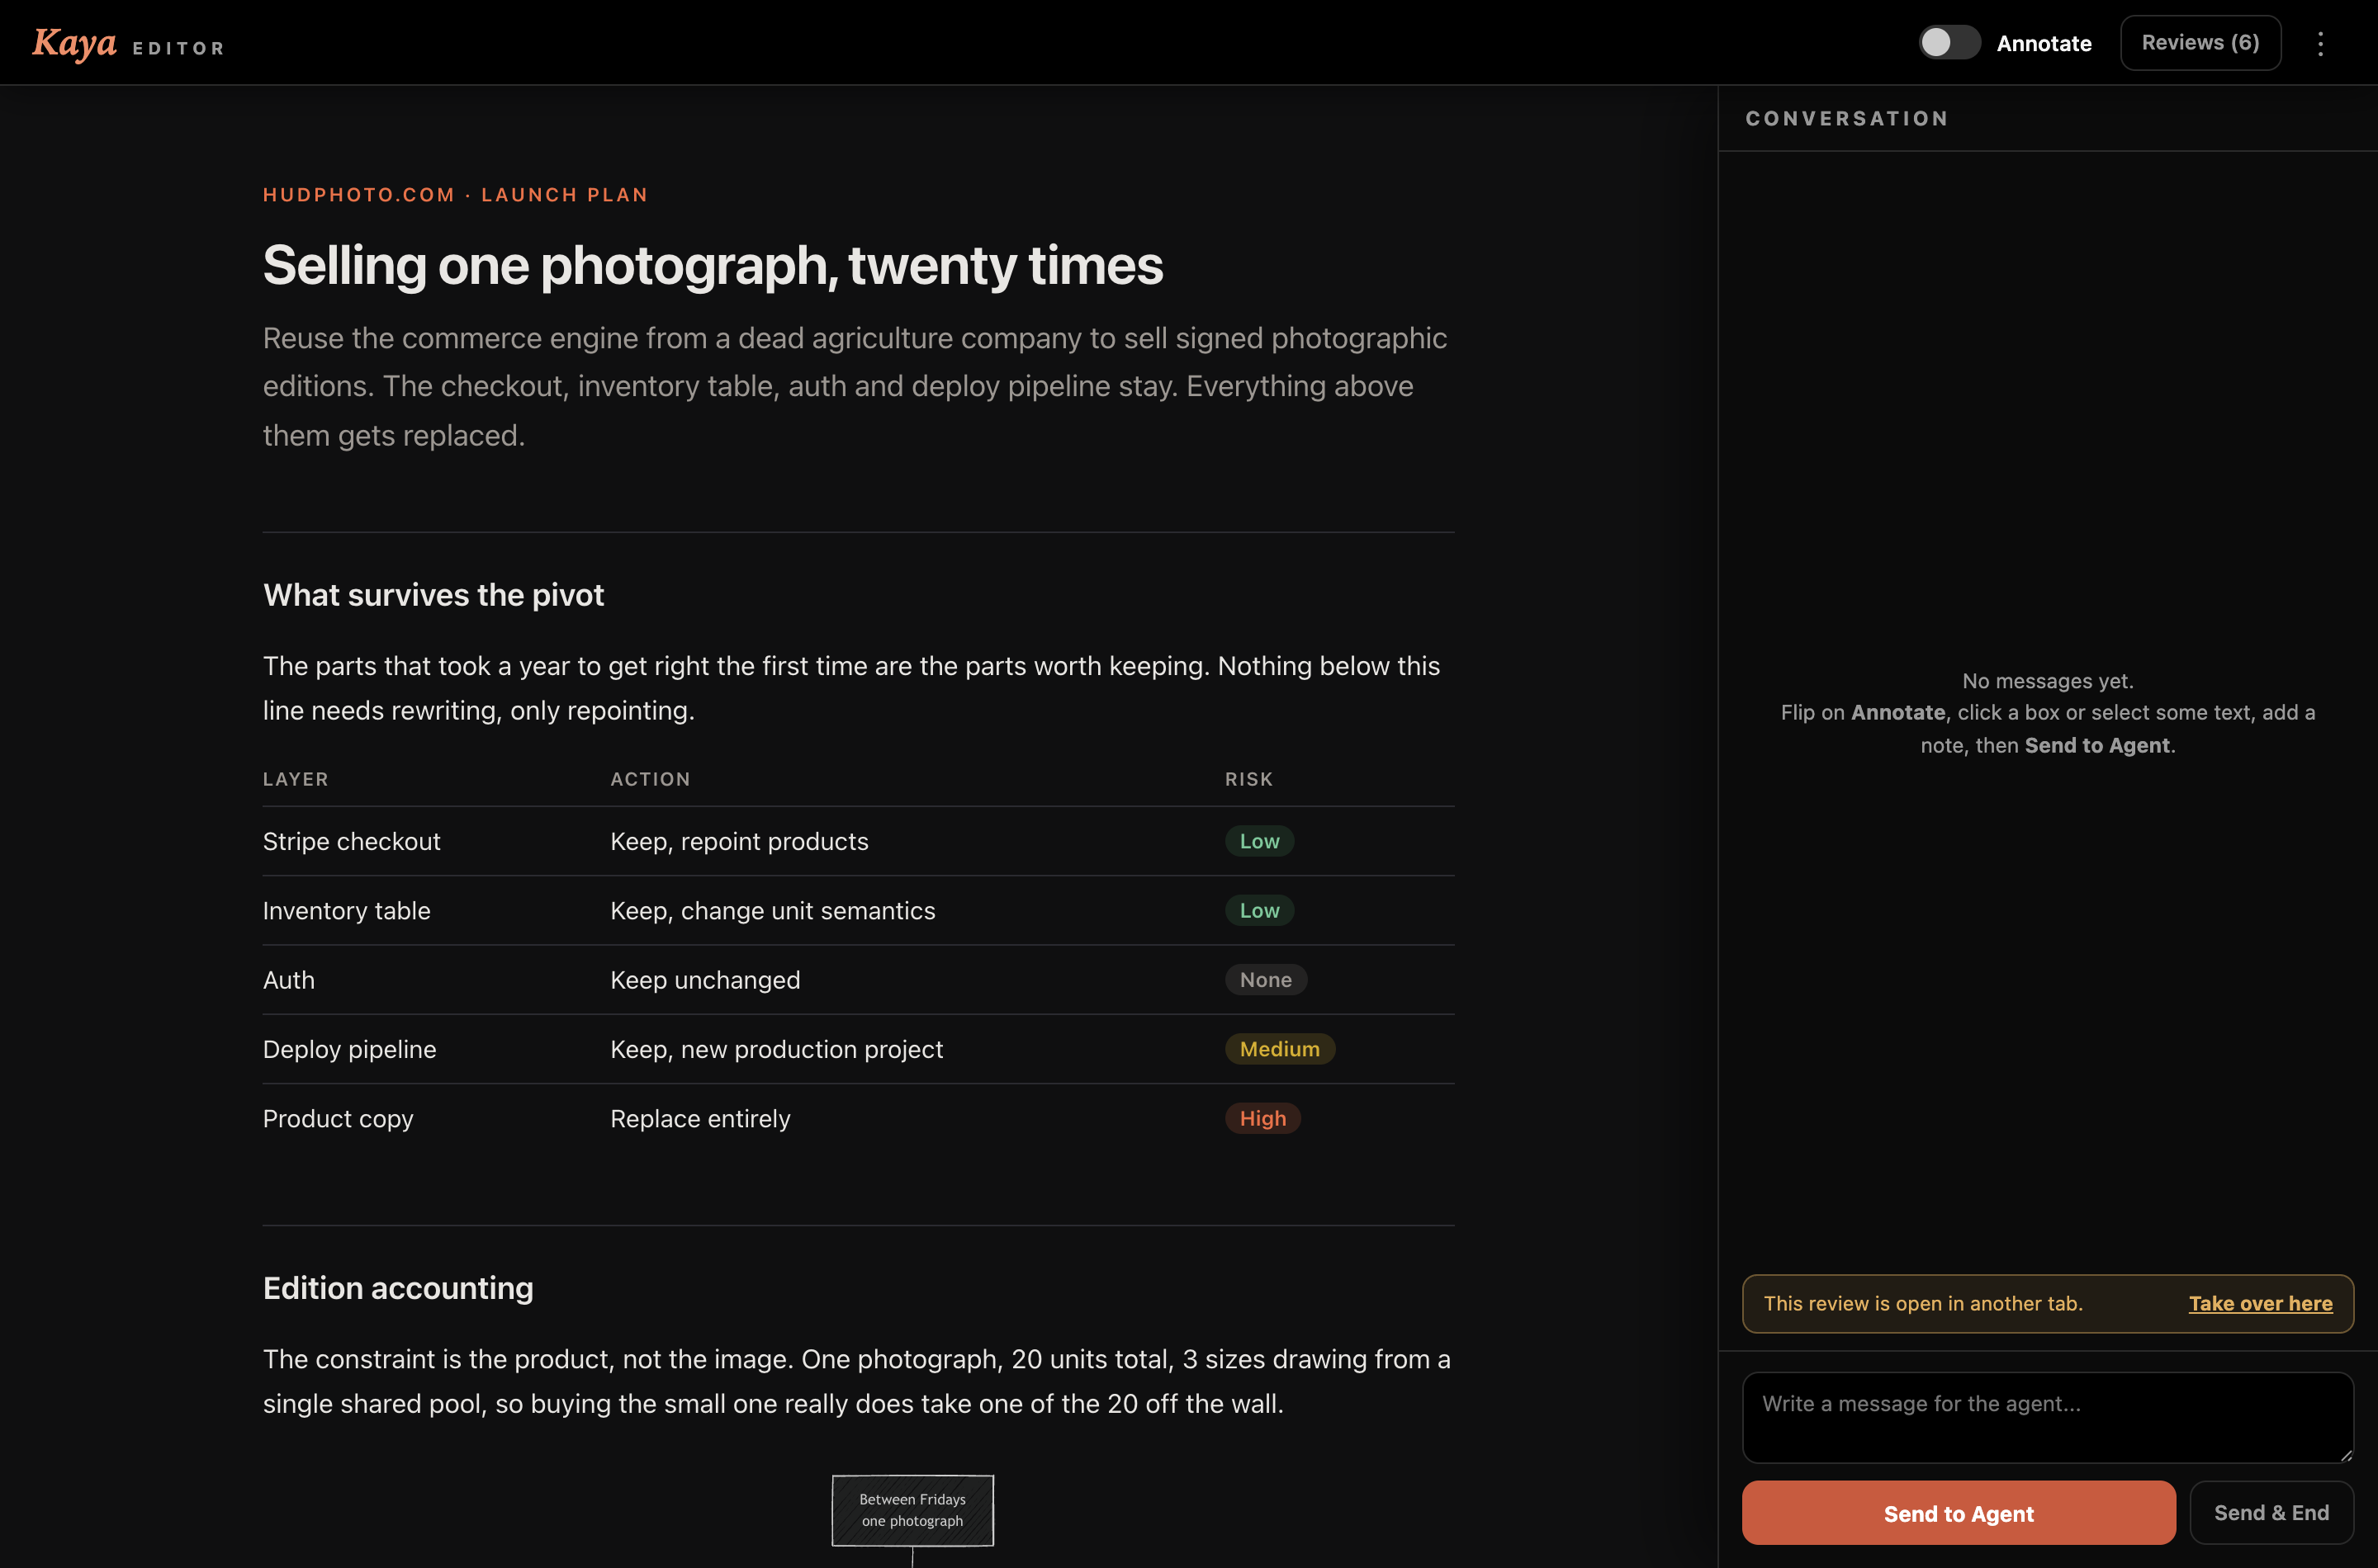Click the CONVERSATION panel header
This screenshot has width=2378, height=1568.
pos(1847,118)
